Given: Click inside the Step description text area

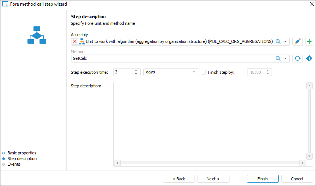Looking at the screenshot, I should tap(210, 120).
